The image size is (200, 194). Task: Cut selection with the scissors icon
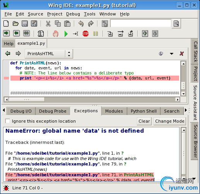tap(48, 24)
